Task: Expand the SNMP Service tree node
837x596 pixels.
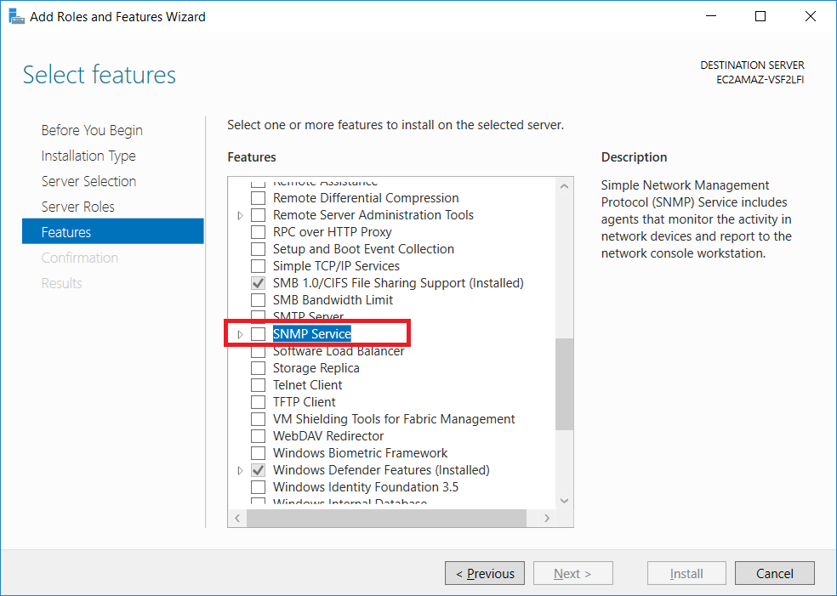Action: point(240,334)
